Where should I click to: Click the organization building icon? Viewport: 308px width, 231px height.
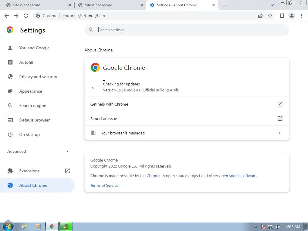click(x=94, y=133)
